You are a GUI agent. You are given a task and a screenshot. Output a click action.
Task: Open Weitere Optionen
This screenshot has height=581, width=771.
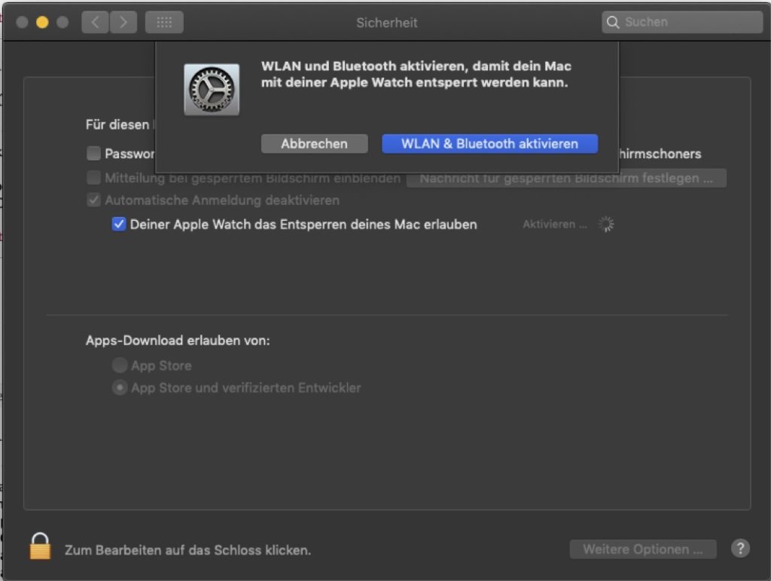(643, 549)
